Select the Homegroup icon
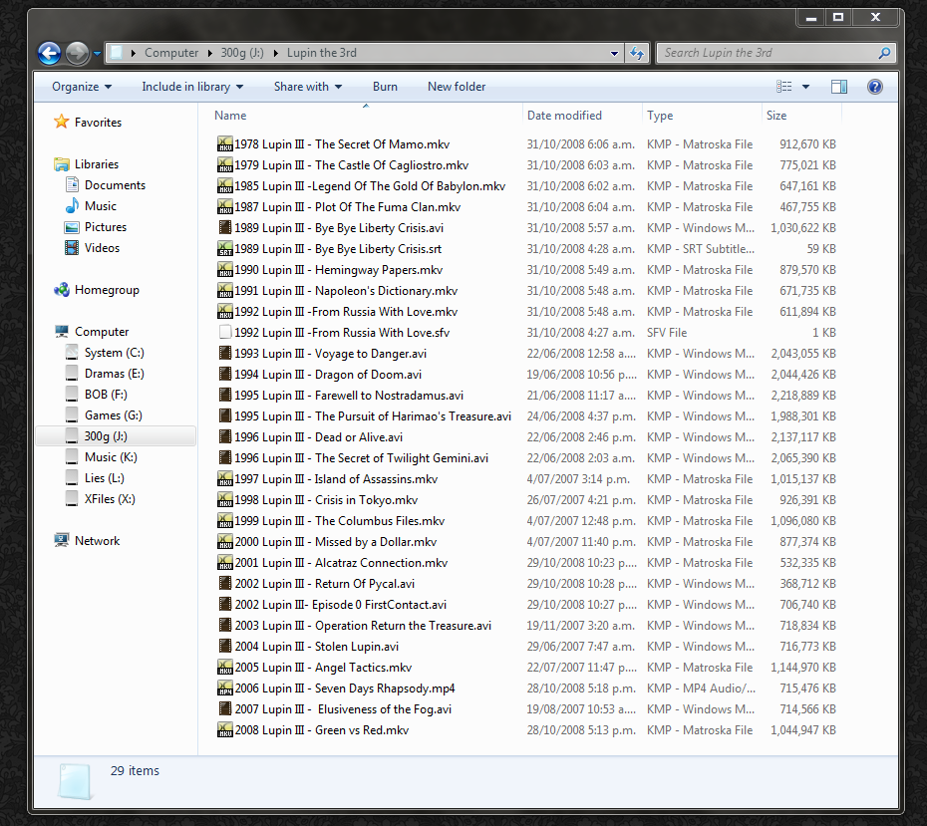 click(62, 290)
